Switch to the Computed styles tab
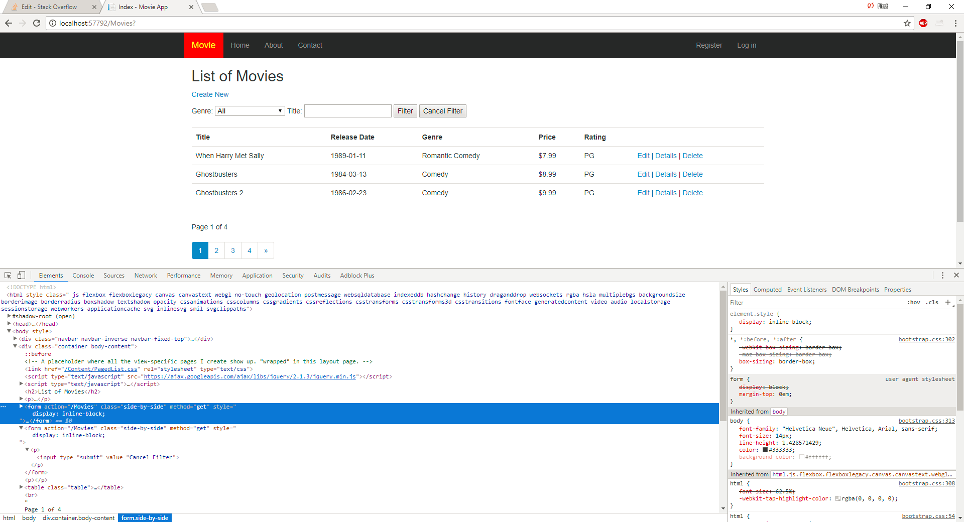Image resolution: width=964 pixels, height=522 pixels. point(767,290)
